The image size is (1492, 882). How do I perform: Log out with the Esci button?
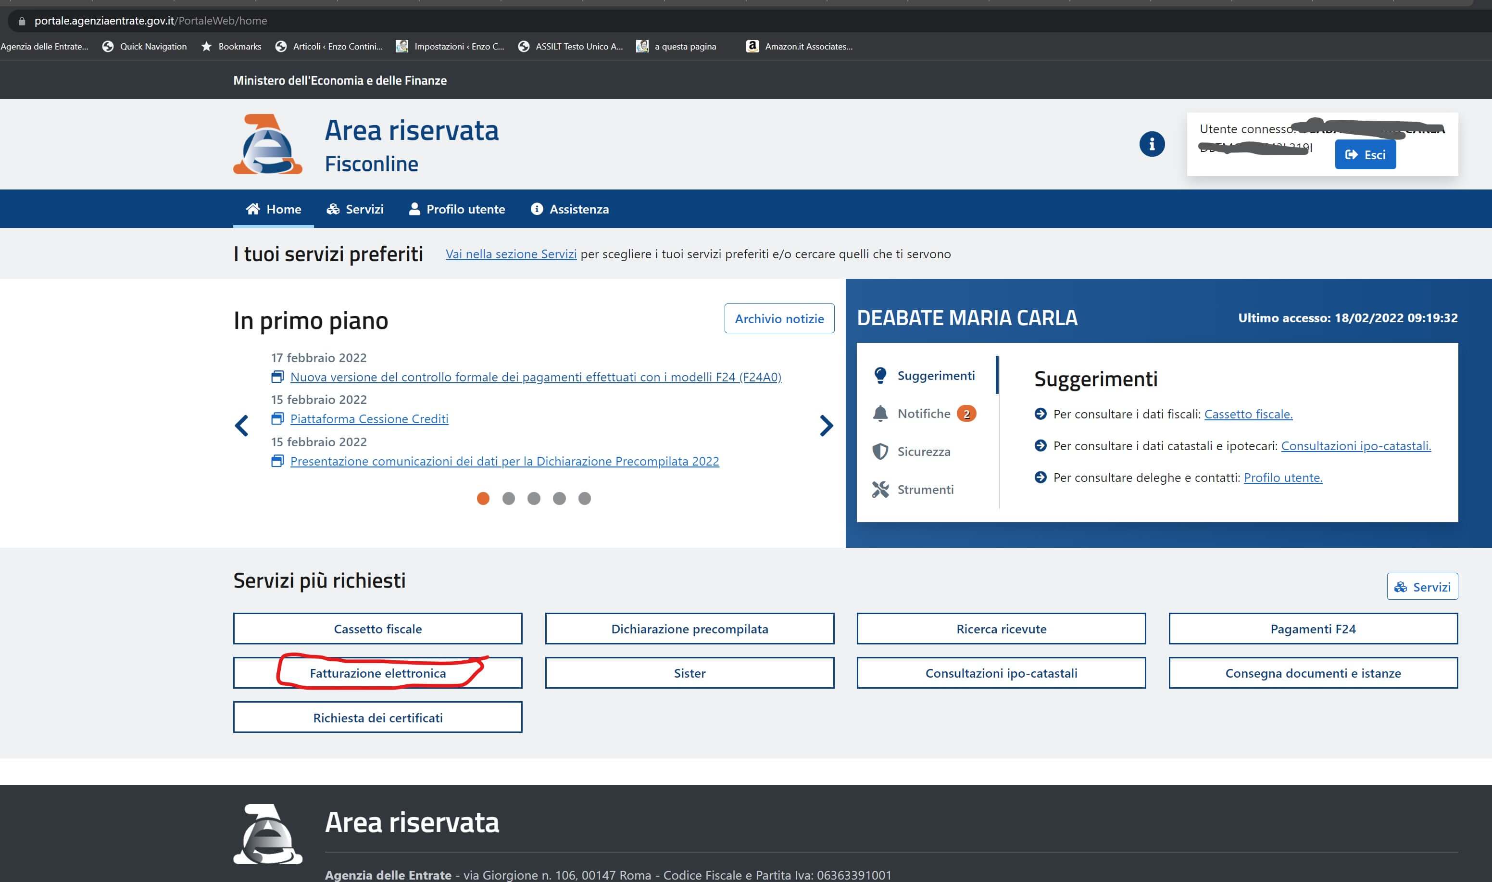coord(1365,155)
